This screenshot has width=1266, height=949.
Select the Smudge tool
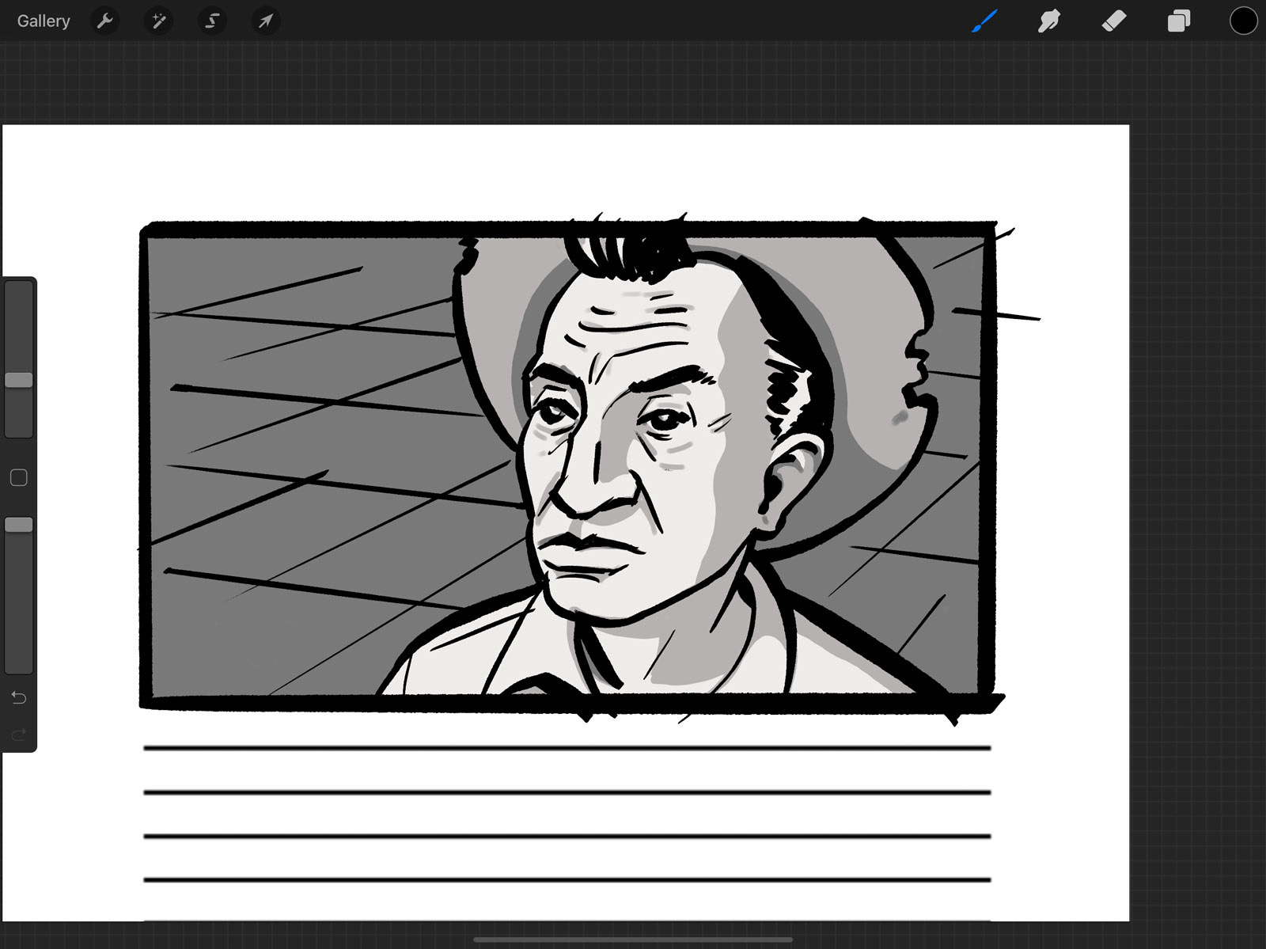(x=1048, y=21)
